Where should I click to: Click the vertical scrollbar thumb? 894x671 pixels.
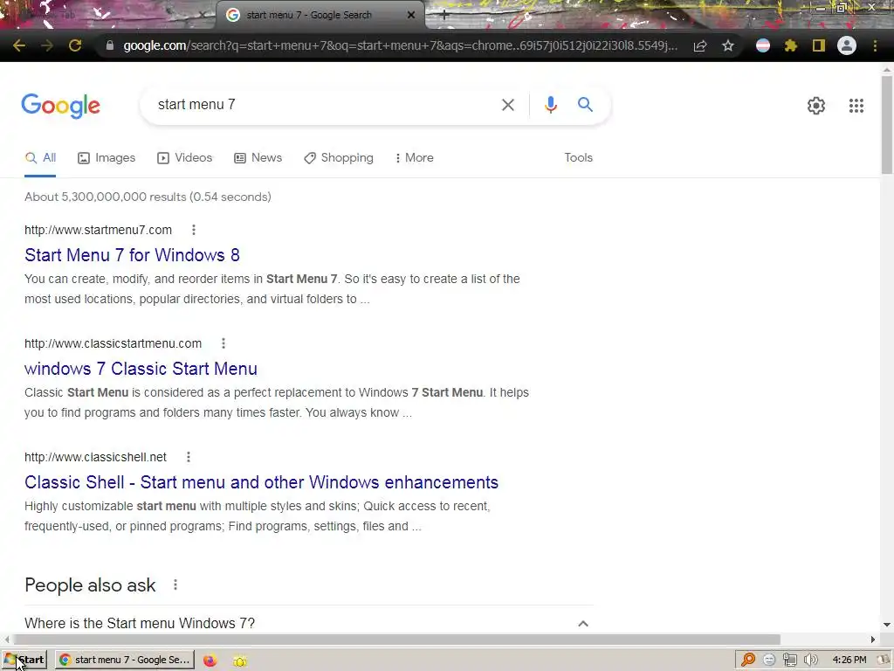point(887,124)
